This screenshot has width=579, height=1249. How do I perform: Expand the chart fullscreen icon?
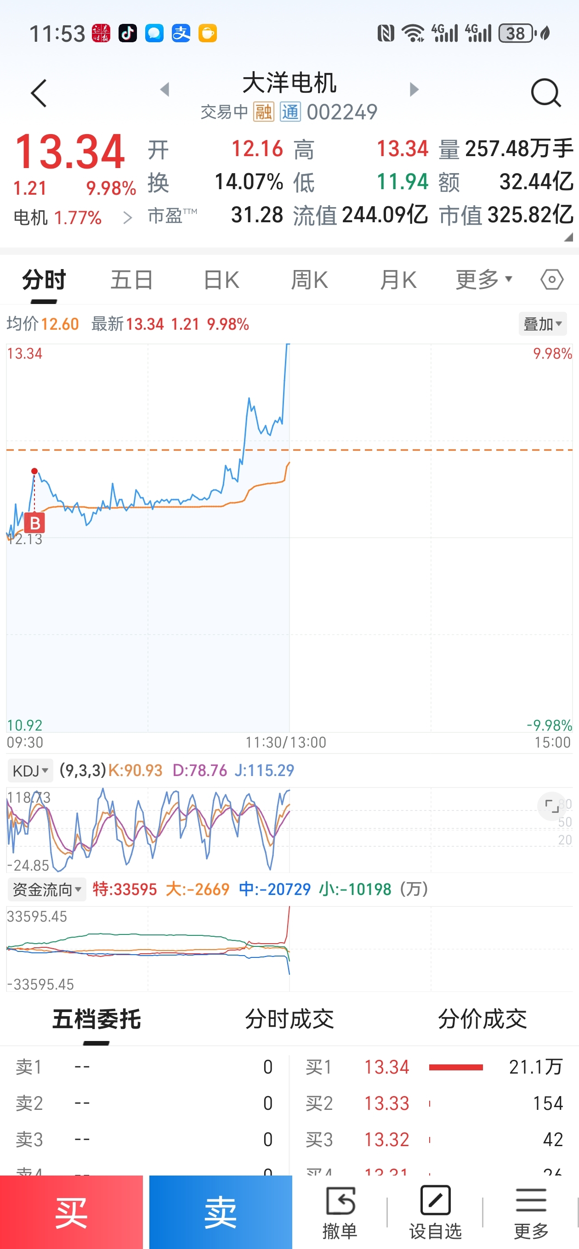click(x=552, y=806)
